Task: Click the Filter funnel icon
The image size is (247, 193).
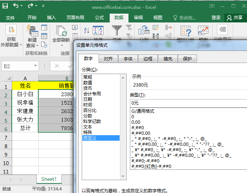Action: click(117, 30)
